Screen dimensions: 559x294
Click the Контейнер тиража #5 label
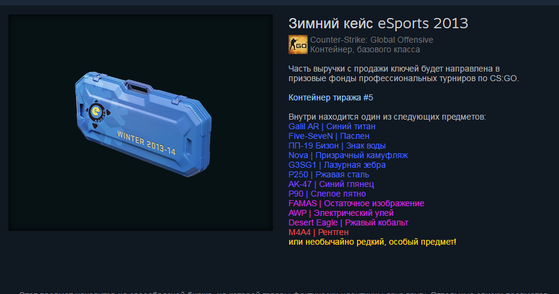(331, 97)
